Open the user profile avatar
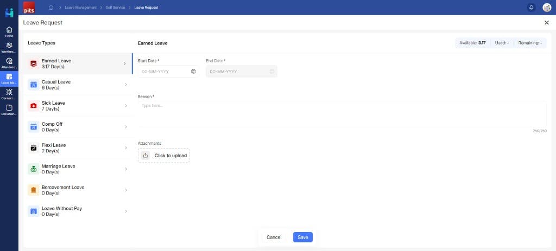The image size is (556, 251). pyautogui.click(x=547, y=8)
